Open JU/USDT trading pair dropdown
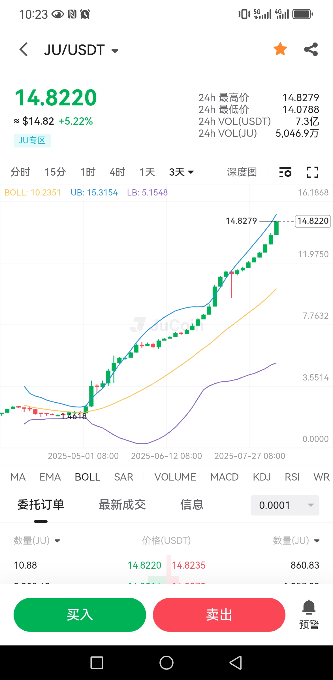 [81, 50]
